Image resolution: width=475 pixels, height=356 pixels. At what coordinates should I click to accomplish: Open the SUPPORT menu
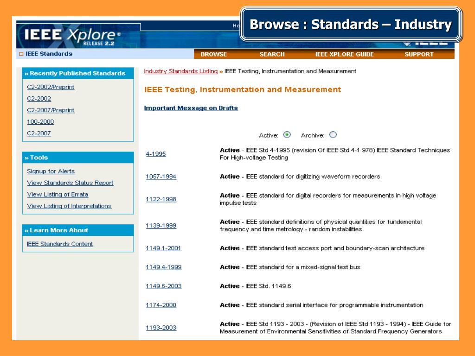click(419, 54)
